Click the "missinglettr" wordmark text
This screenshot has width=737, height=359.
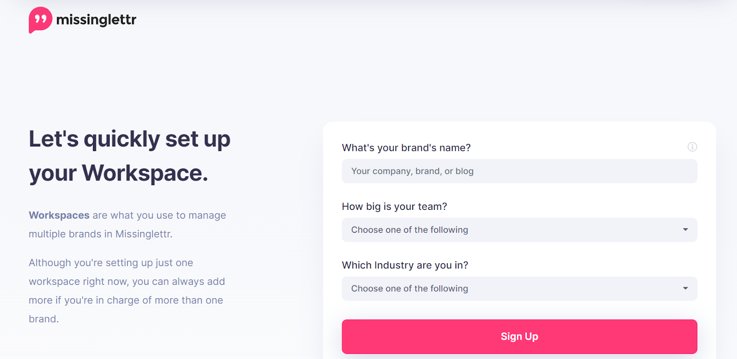click(96, 20)
